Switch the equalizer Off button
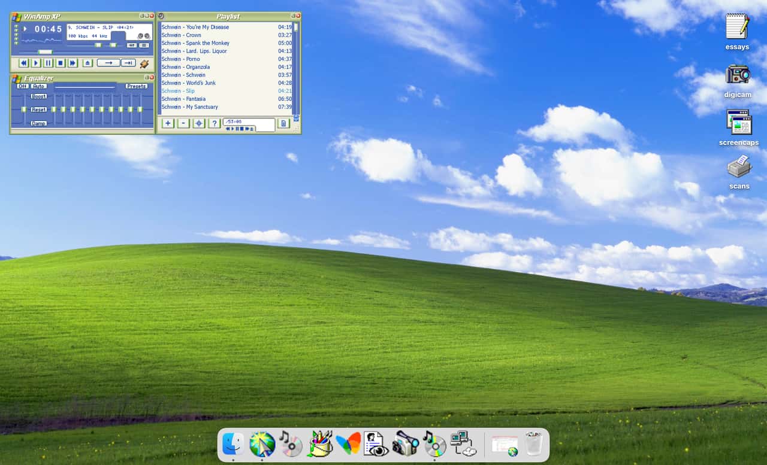Screen dimensions: 767x465 (x=23, y=86)
